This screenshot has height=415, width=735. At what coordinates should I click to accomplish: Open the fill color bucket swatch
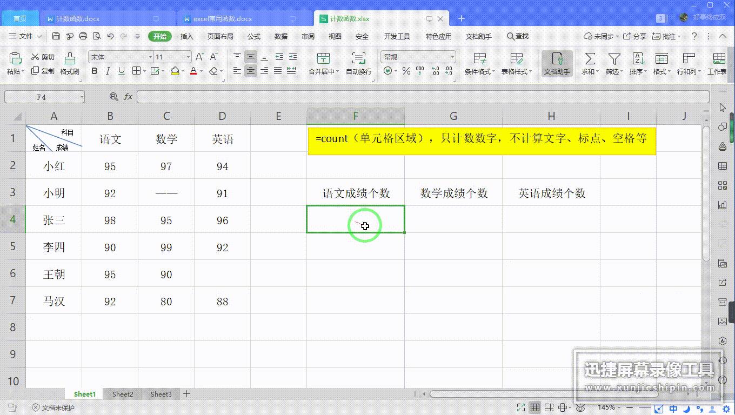pos(175,71)
